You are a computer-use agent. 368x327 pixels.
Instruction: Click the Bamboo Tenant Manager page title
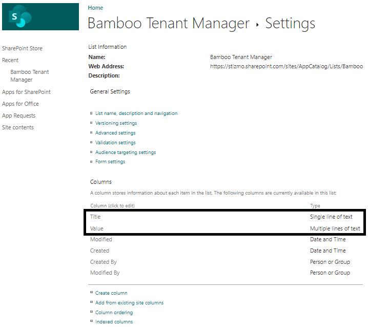pos(169,23)
